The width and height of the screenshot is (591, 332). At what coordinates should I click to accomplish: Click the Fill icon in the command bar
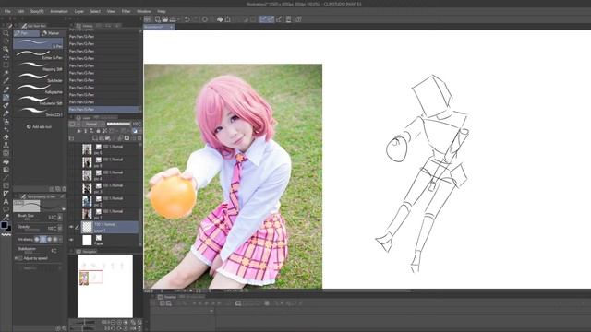pos(220,19)
